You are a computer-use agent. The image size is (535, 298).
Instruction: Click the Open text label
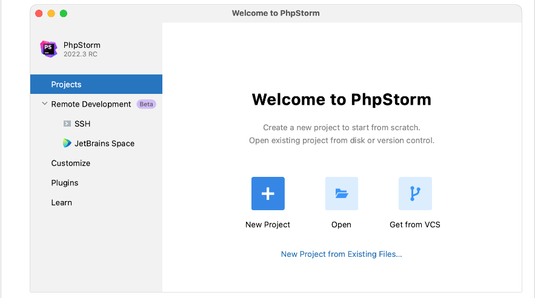point(341,225)
